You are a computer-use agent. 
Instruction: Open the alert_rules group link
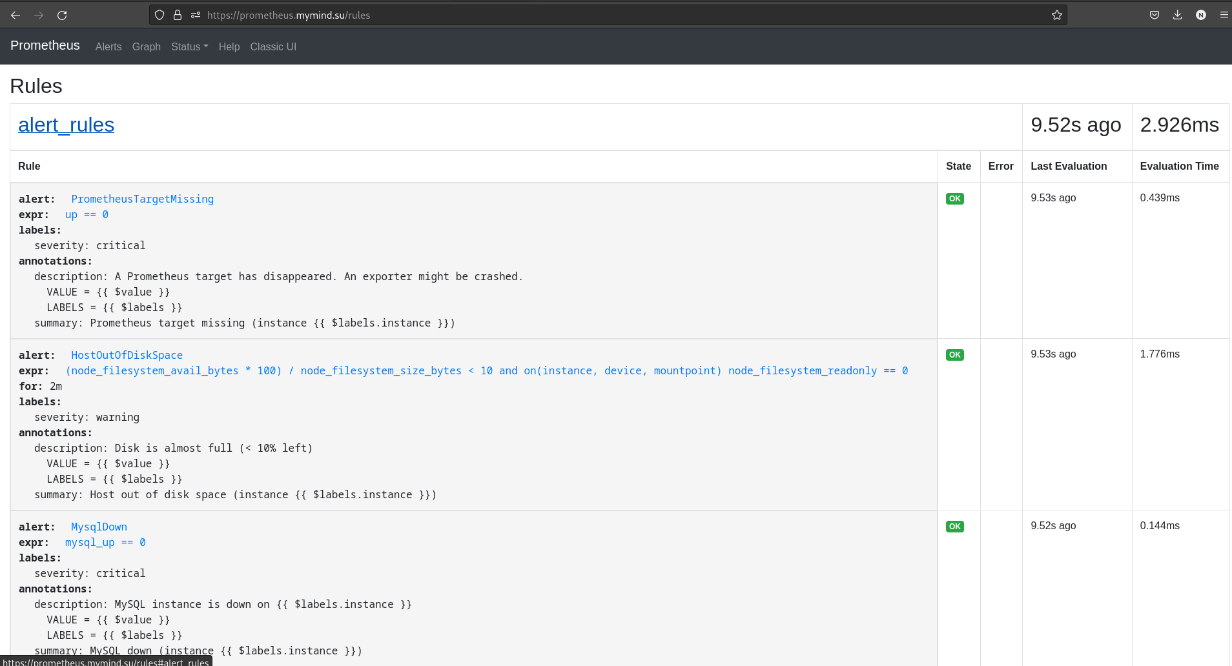click(66, 125)
